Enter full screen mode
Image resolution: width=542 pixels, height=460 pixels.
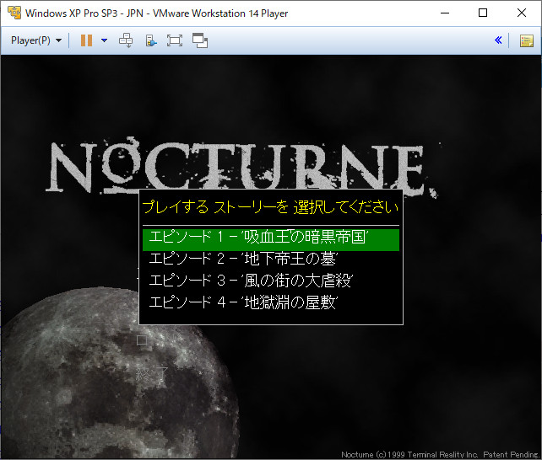click(175, 40)
